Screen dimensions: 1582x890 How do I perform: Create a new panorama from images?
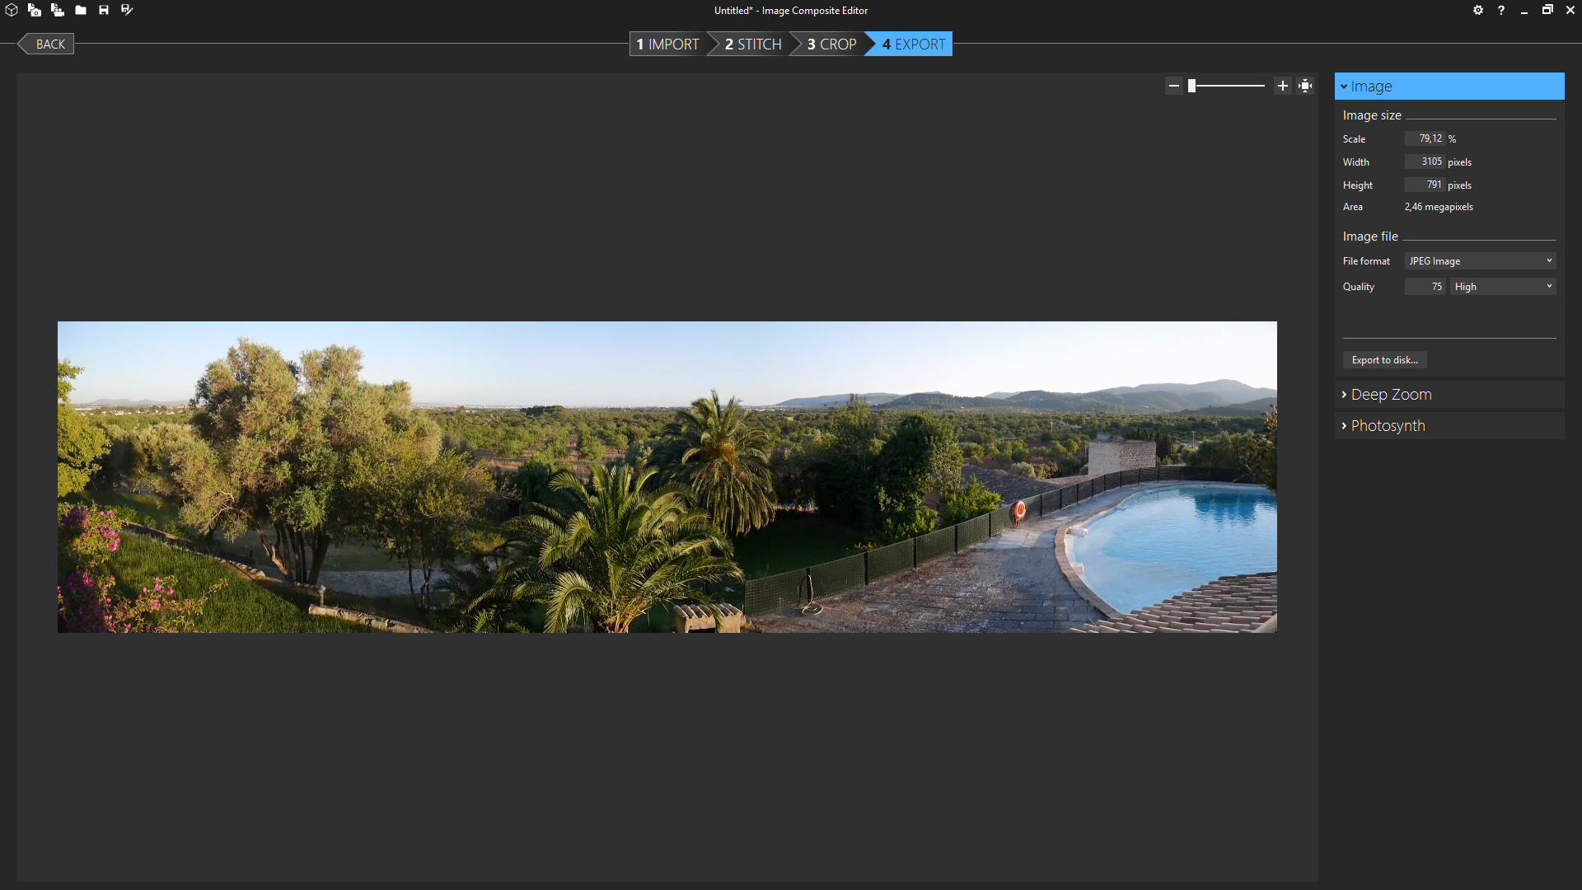pyautogui.click(x=35, y=10)
